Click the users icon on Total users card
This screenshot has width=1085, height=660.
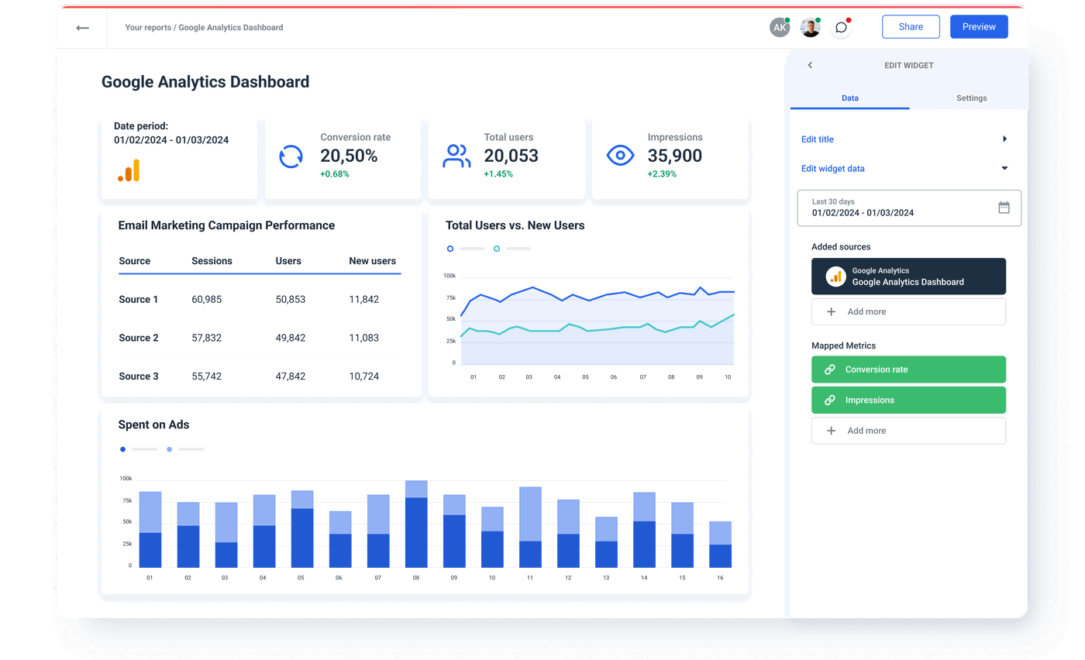pyautogui.click(x=456, y=154)
